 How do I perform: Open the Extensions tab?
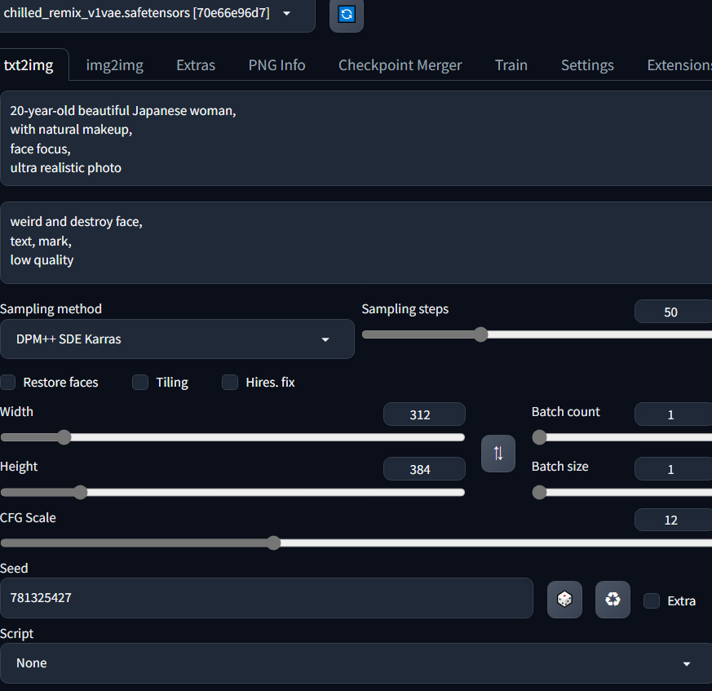(x=679, y=65)
